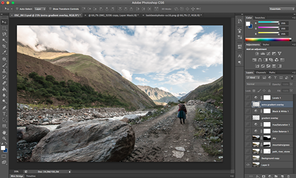Open the Auto-Select Layer dropdown
The width and height of the screenshot is (296, 178).
(40, 9)
